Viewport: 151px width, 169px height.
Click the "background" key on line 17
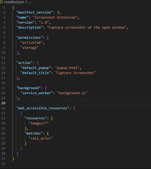28,88
